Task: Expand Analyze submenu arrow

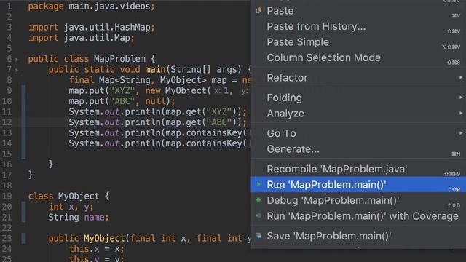Action: 461,113
